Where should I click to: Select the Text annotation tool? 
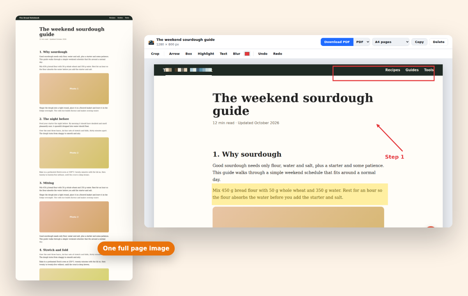click(x=223, y=54)
